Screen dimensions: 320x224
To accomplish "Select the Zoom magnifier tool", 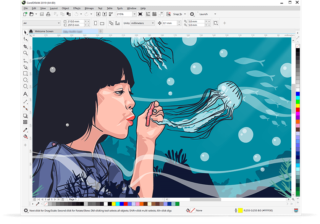I will 26,53.
